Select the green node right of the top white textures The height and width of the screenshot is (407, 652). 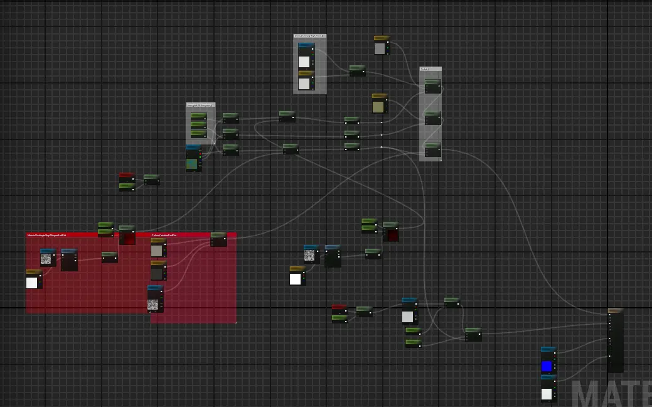click(357, 70)
